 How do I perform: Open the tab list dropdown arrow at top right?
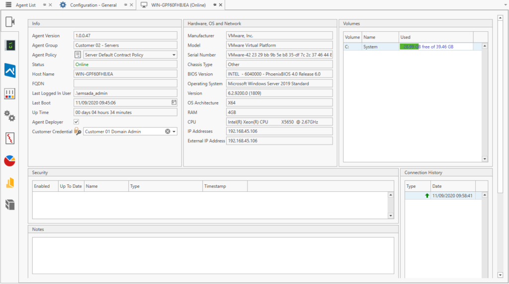point(505,5)
